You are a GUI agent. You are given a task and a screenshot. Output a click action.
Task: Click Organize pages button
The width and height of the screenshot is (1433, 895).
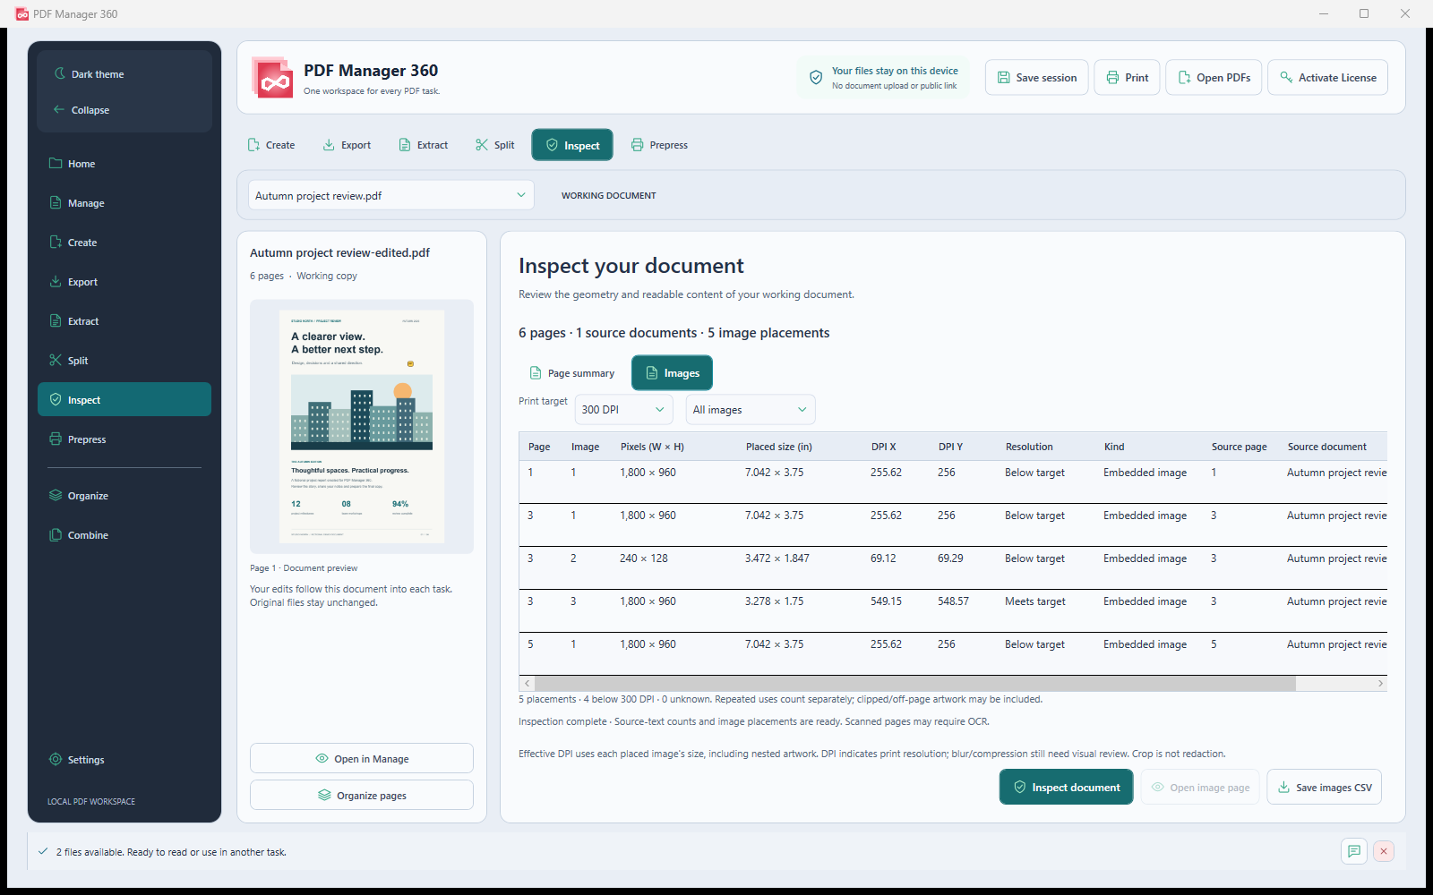[362, 796]
